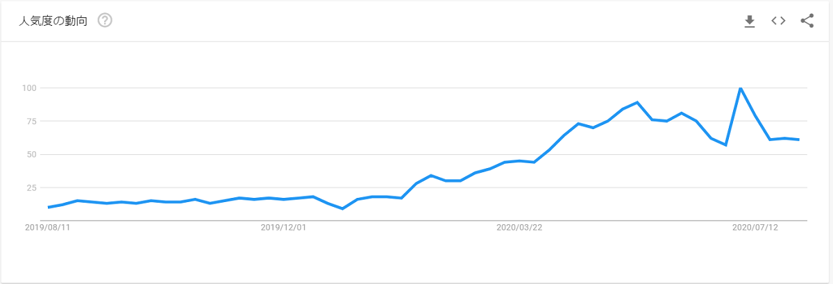Click the share icon
This screenshot has width=833, height=284.
[807, 21]
